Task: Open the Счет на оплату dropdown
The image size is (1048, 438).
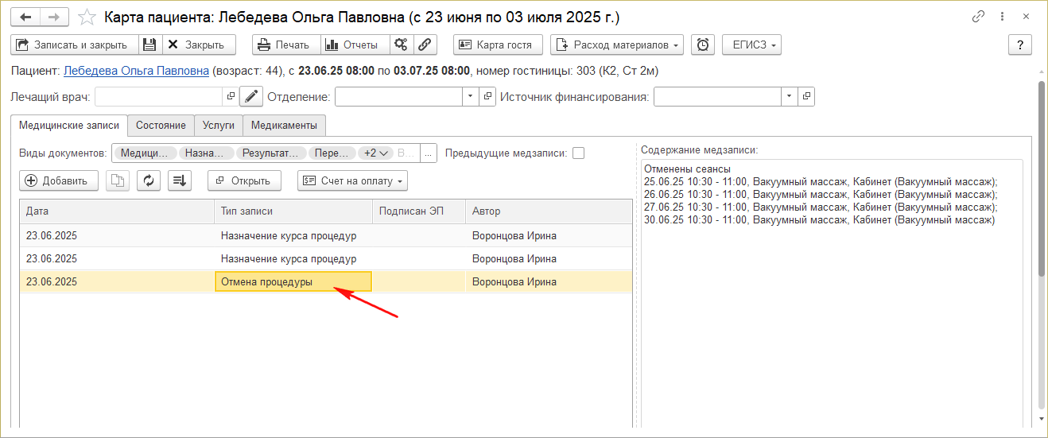Action: tap(352, 180)
